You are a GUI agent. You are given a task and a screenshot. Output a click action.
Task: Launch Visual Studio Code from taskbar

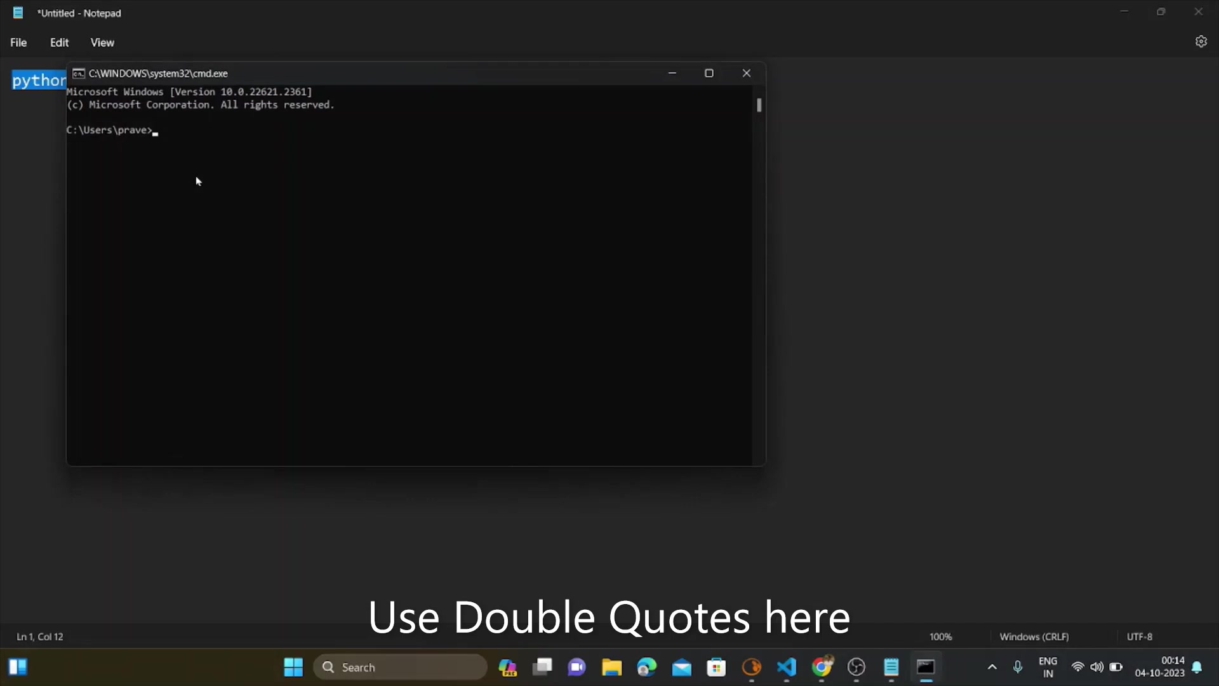pyautogui.click(x=786, y=667)
